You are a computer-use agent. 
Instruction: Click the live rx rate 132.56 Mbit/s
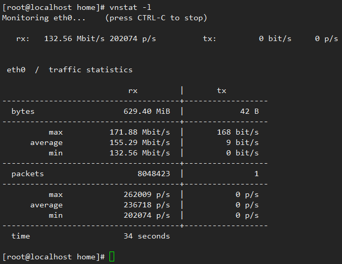point(74,38)
